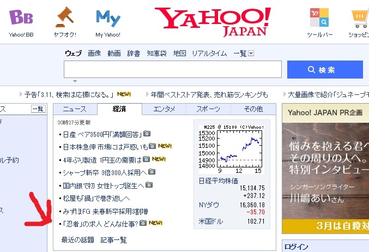Open the 記事一覧 link

[113, 240]
